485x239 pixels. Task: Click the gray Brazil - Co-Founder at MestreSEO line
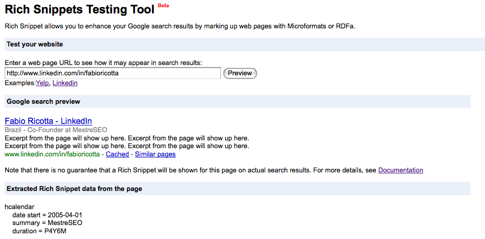point(56,130)
